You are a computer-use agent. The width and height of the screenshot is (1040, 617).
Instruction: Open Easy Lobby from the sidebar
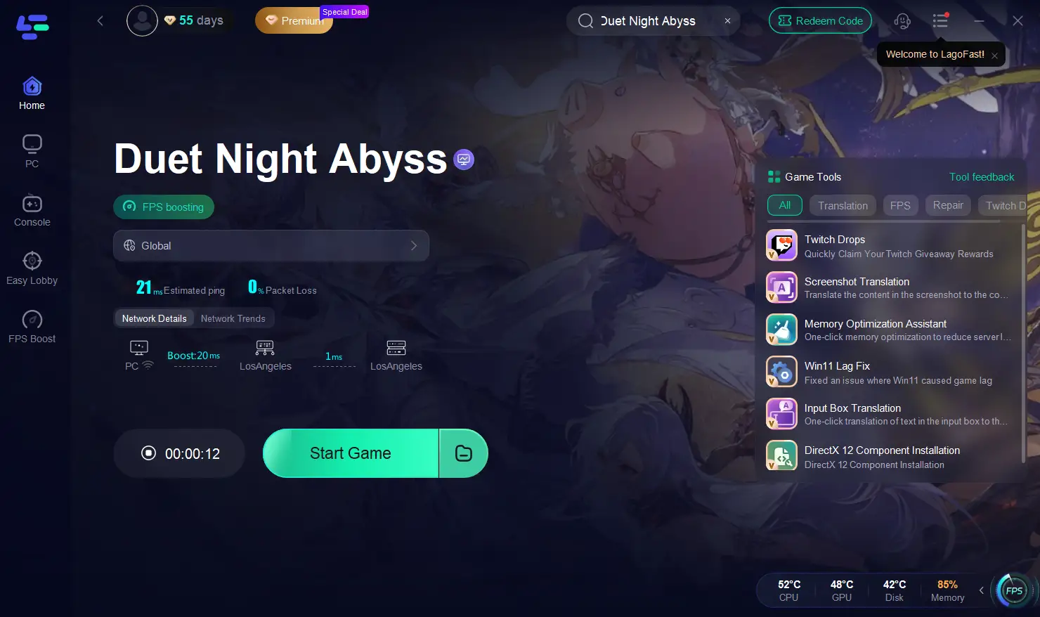[x=32, y=268]
